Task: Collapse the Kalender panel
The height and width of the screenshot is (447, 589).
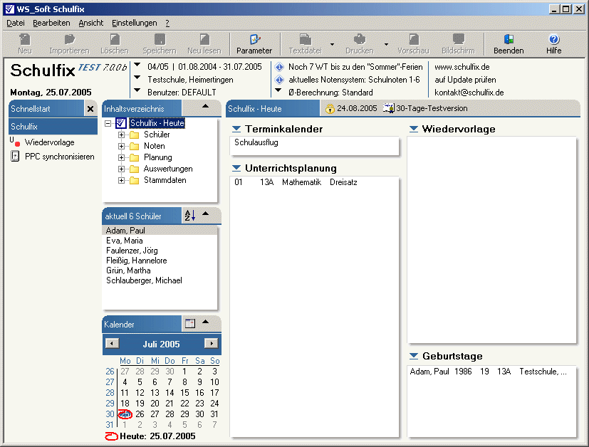Action: tap(205, 322)
